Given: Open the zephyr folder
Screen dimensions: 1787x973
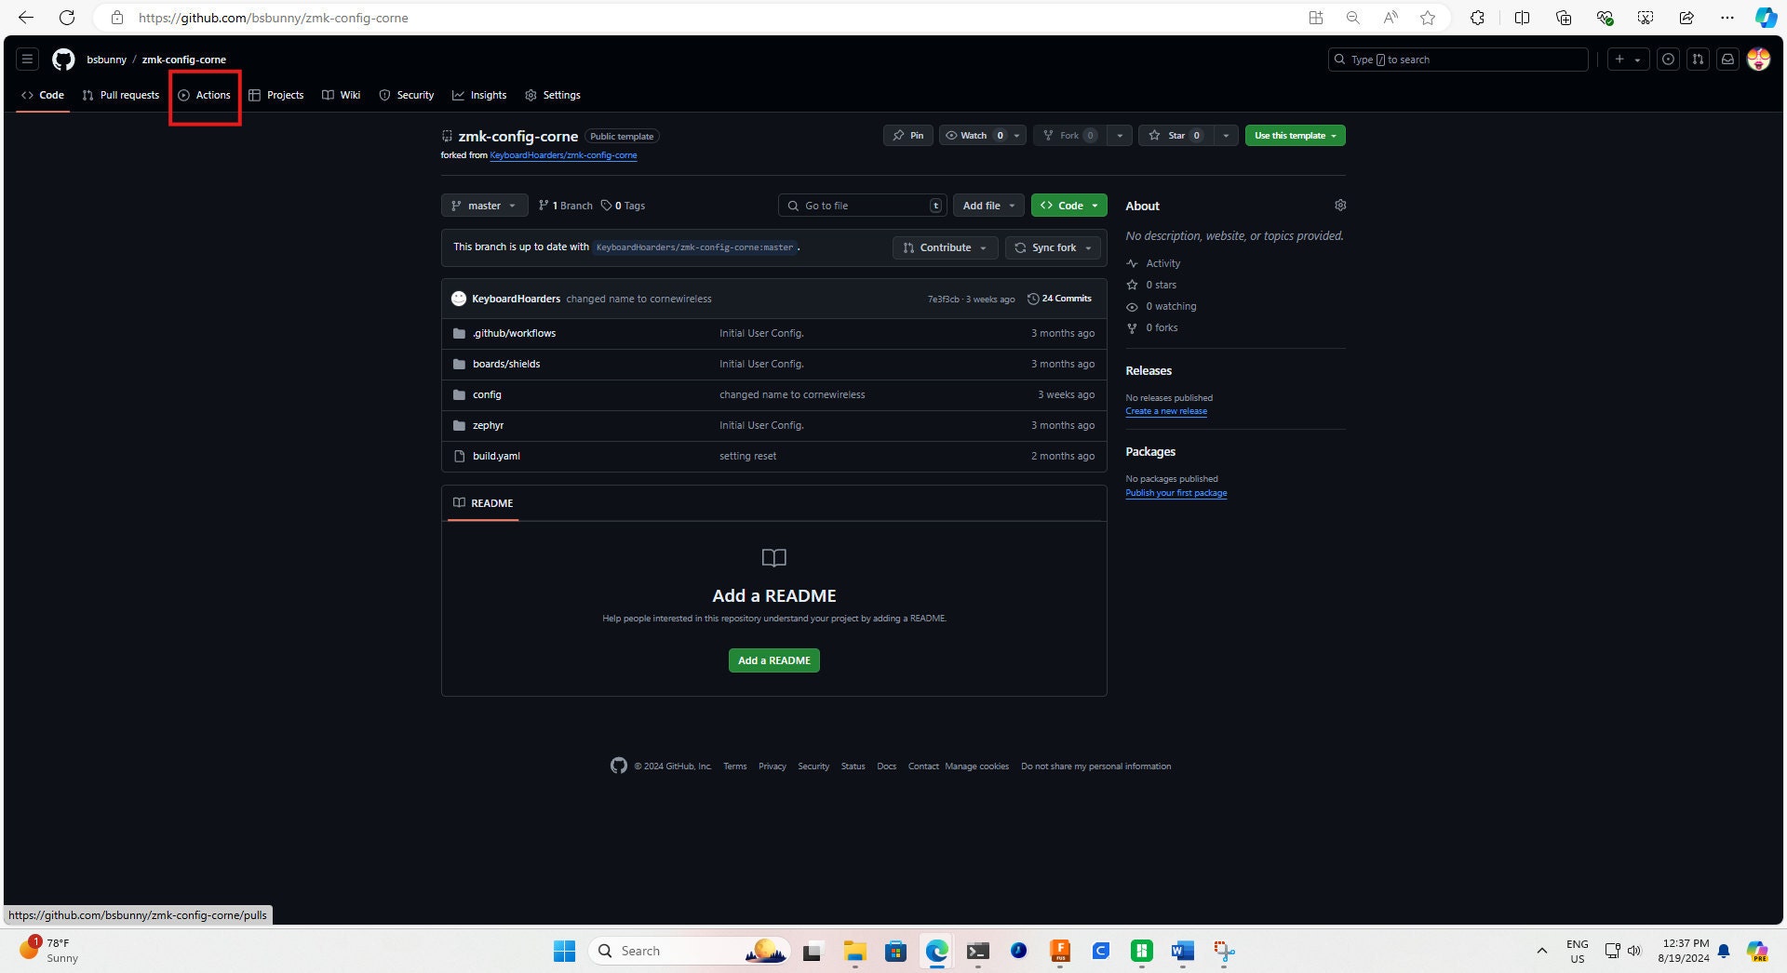Looking at the screenshot, I should point(488,425).
